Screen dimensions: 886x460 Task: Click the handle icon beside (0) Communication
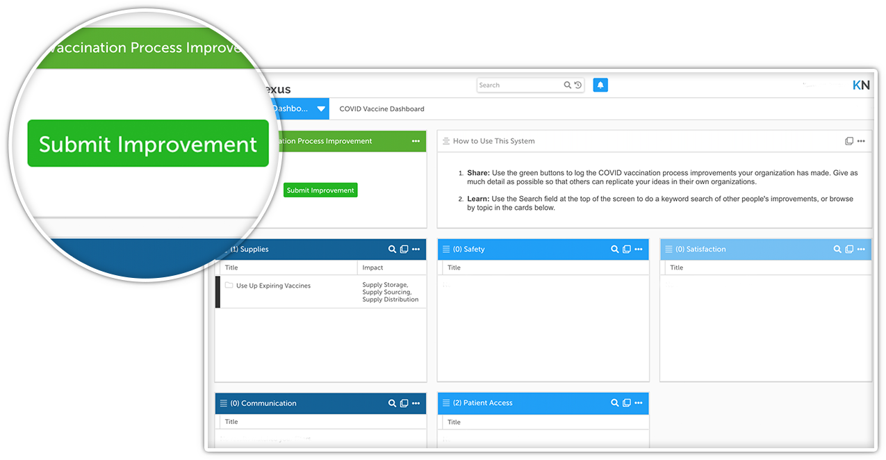point(224,403)
